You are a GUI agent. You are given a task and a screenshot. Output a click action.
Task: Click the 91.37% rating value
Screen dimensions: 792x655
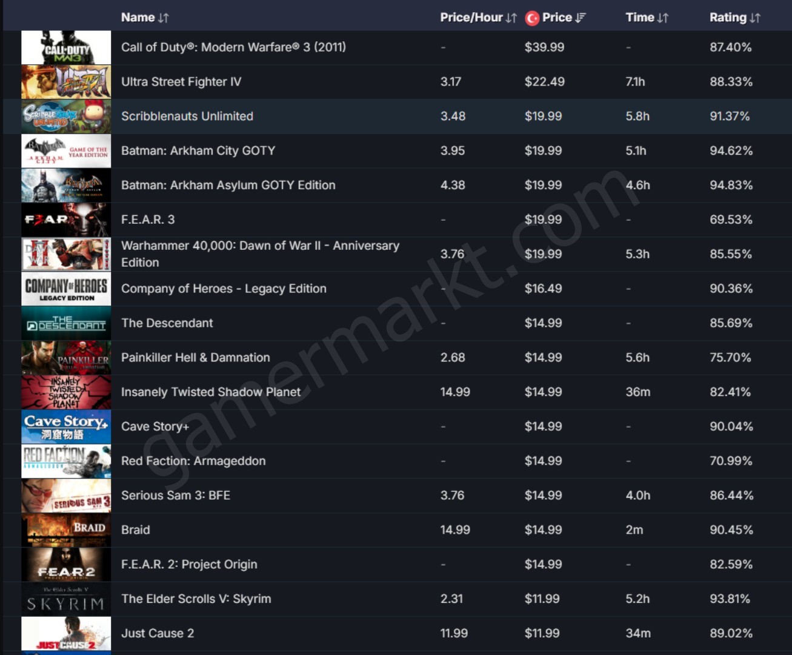(730, 116)
